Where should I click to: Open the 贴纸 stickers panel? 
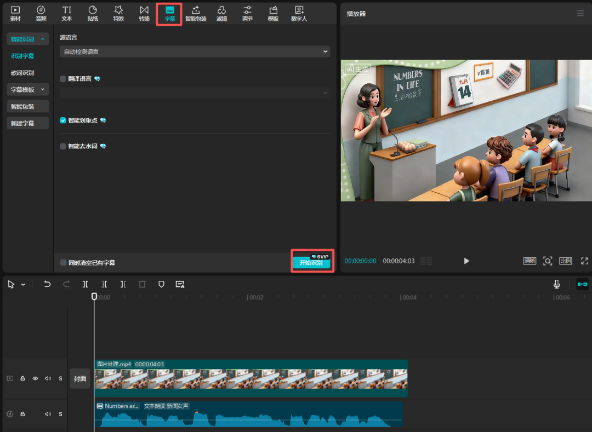click(93, 14)
